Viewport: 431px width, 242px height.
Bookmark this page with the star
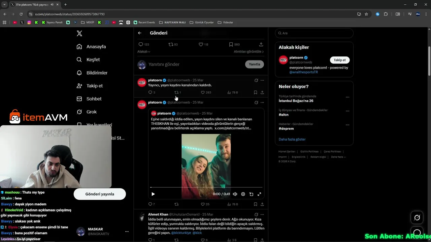[x=366, y=14]
